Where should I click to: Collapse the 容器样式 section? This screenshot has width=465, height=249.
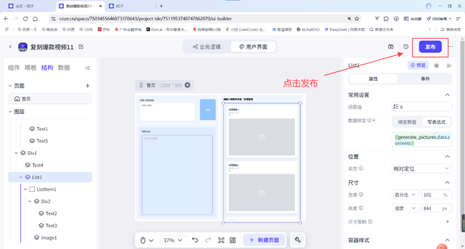[x=448, y=240]
